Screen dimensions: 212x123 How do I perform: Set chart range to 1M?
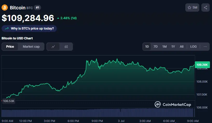[164, 47]
